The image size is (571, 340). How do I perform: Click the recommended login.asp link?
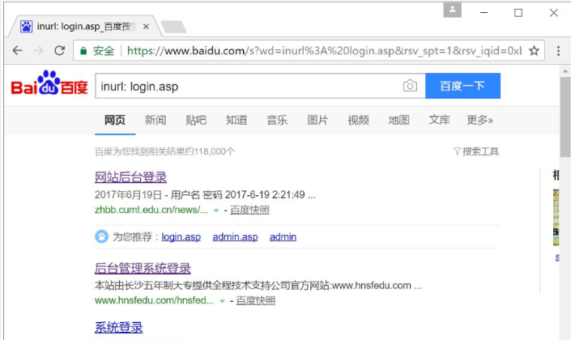pyautogui.click(x=181, y=237)
